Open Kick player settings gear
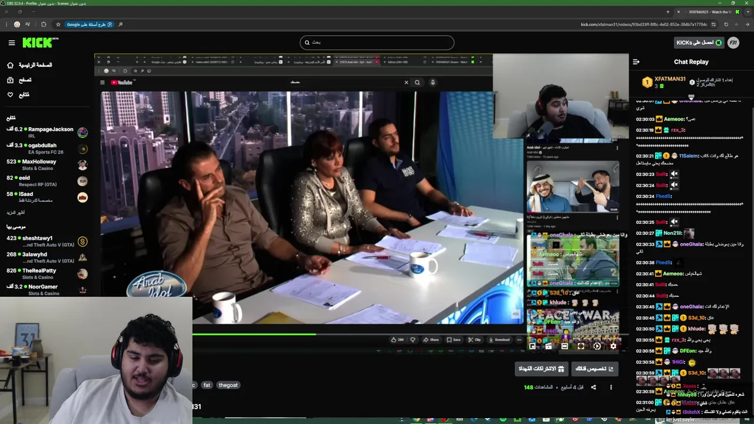 click(613, 346)
